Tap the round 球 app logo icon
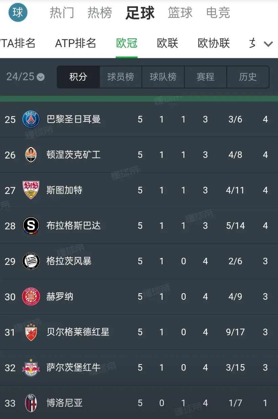This screenshot has width=278, height=419. (x=18, y=13)
